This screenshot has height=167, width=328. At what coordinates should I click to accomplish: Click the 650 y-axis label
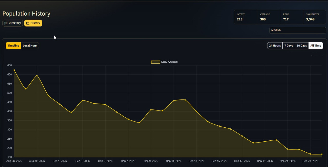9,65
